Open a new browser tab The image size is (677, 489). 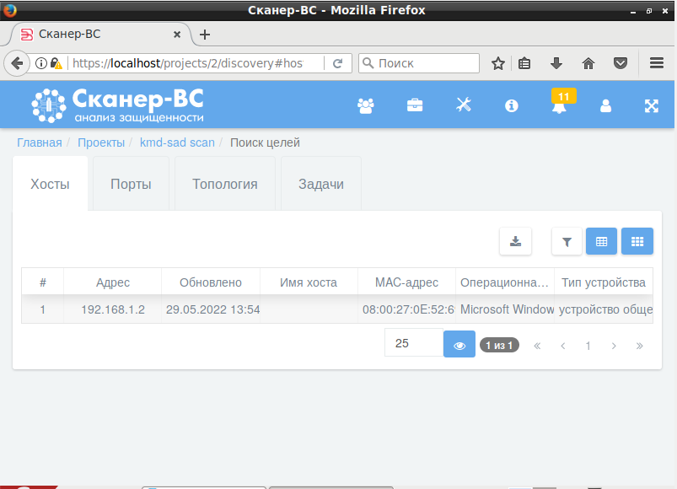(x=205, y=35)
